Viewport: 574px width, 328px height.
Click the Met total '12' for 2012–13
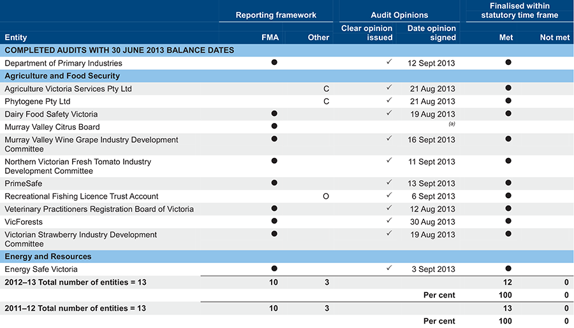508,283
